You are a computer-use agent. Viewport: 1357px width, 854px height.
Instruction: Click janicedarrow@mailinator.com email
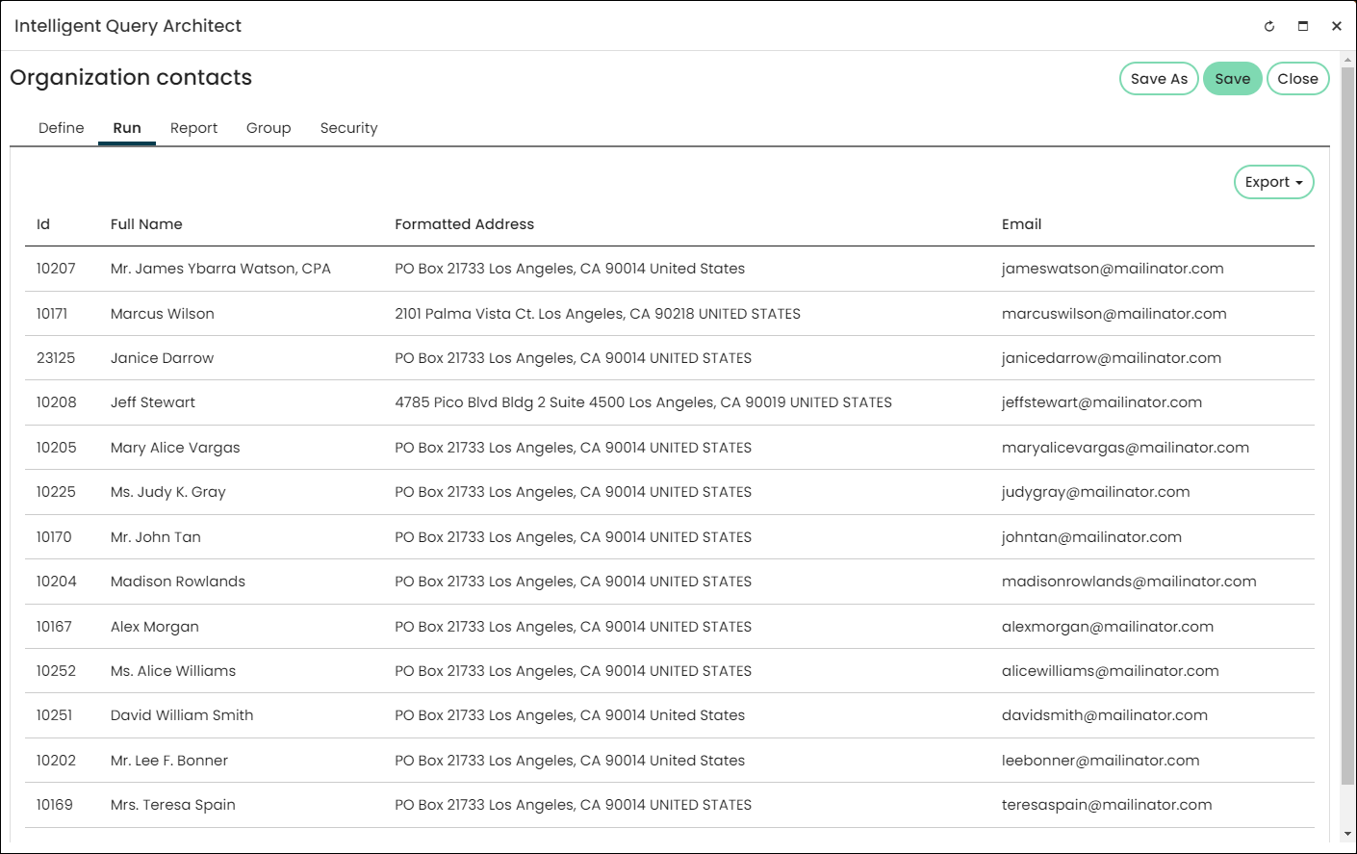coord(1112,358)
